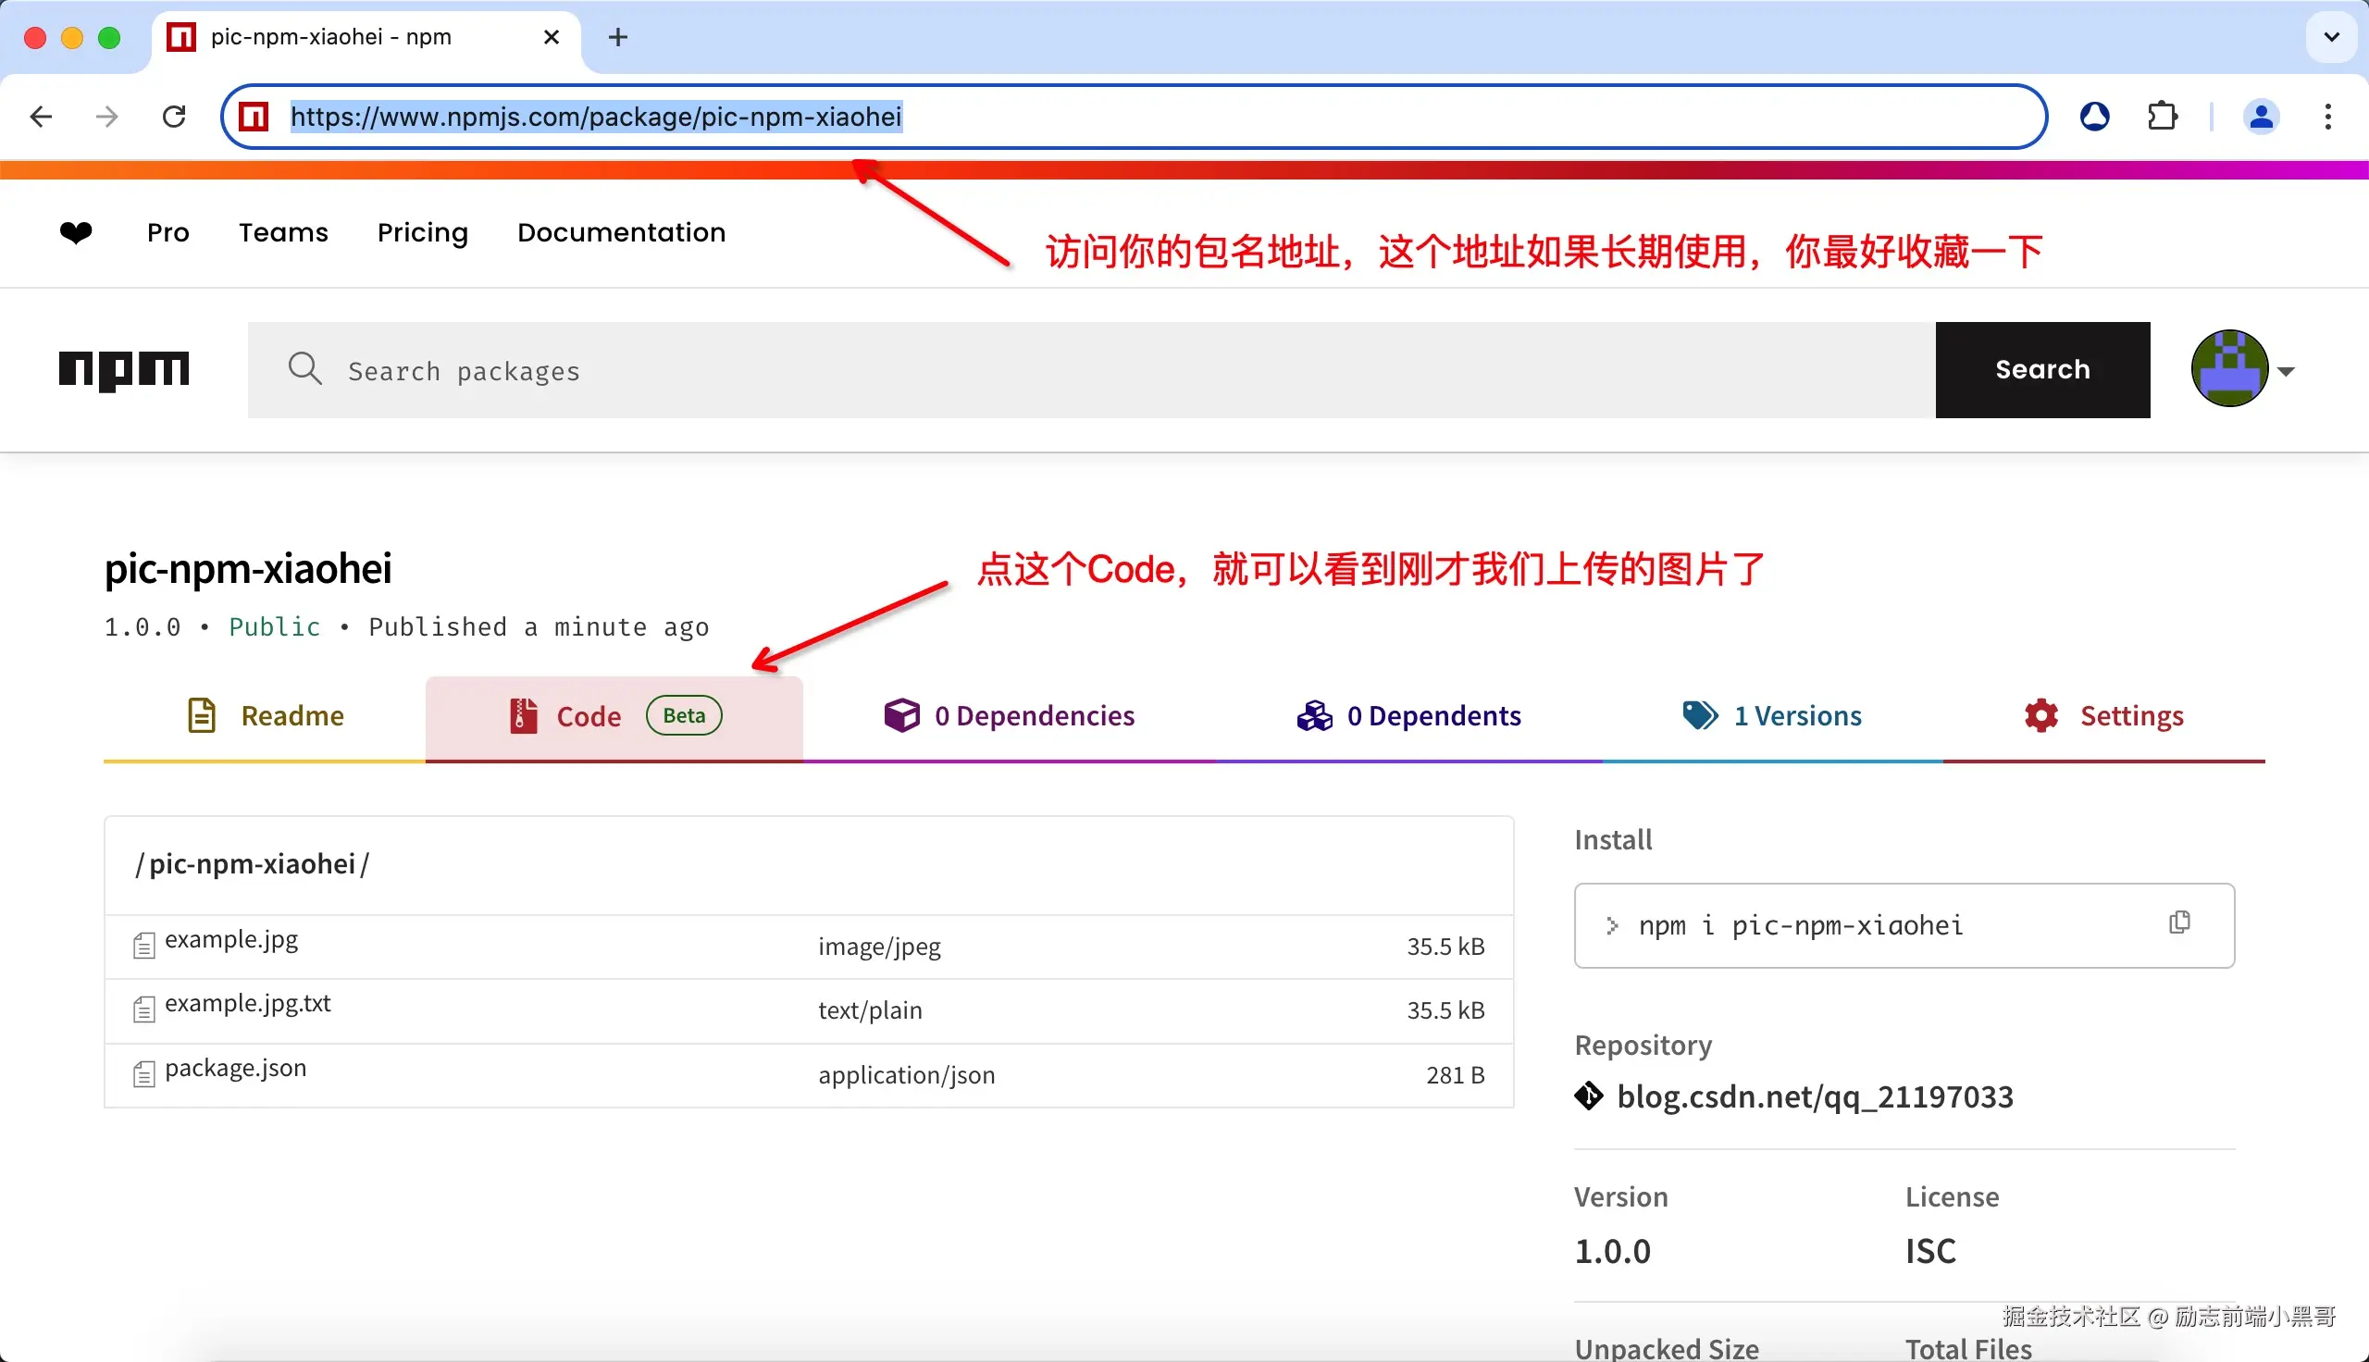Click inside the Search packages field

point(654,370)
